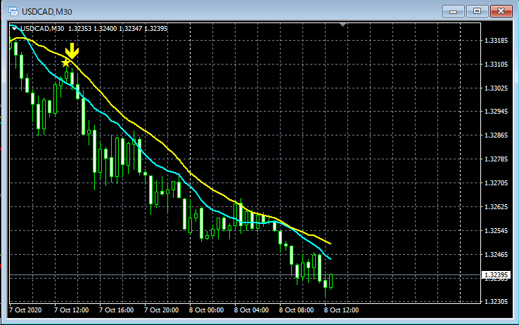Open the chart dropdown triangle beside USDCAD,M30
This screenshot has height=325, width=519.
[x=14, y=29]
